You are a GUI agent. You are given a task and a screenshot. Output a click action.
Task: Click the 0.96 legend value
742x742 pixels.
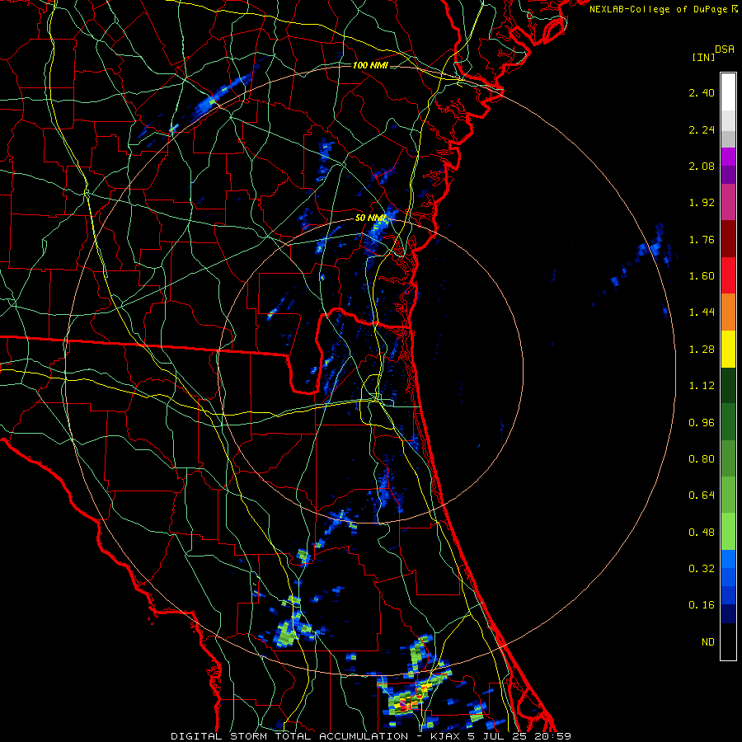[x=702, y=423]
